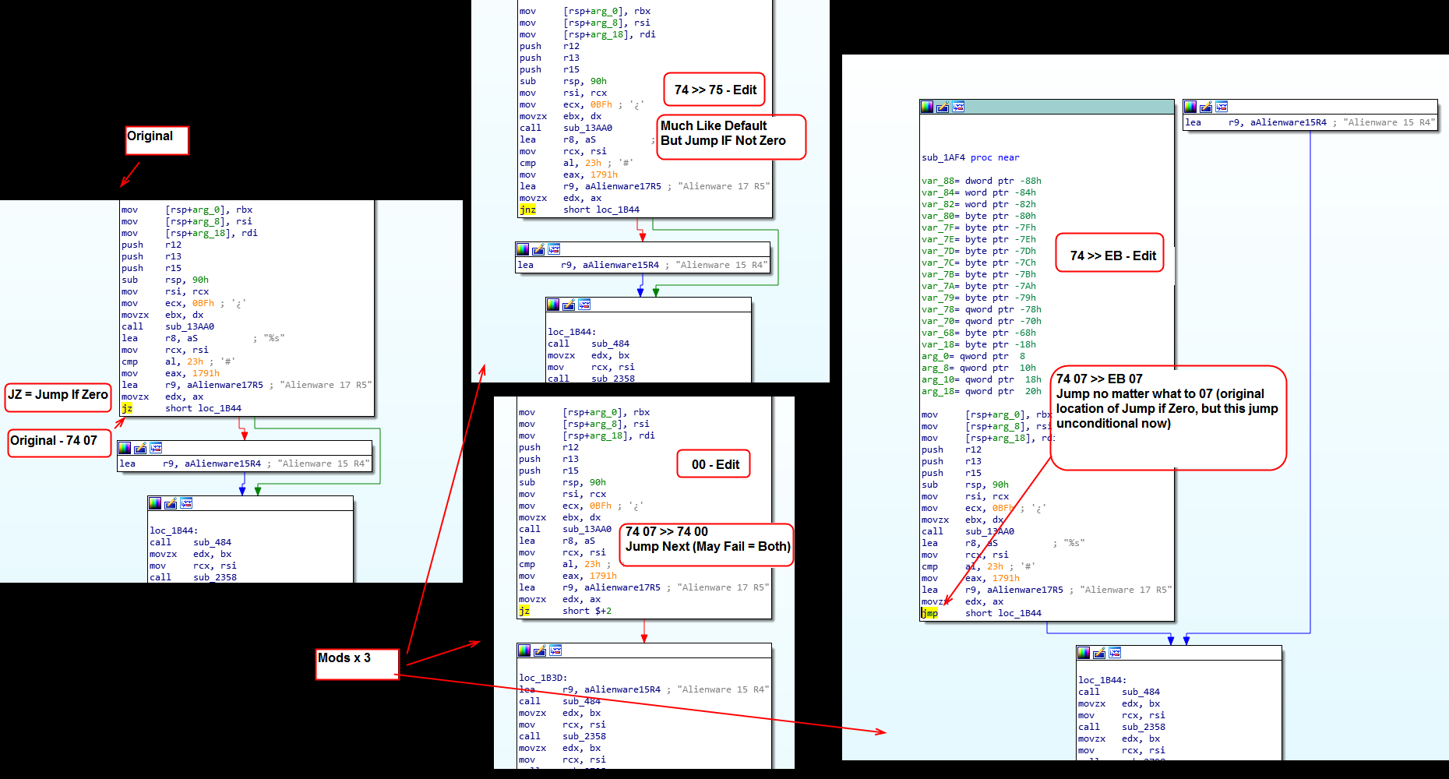The image size is (1449, 779).
Task: Click 'var_84= word ptr -84h' line
Action: coord(978,192)
